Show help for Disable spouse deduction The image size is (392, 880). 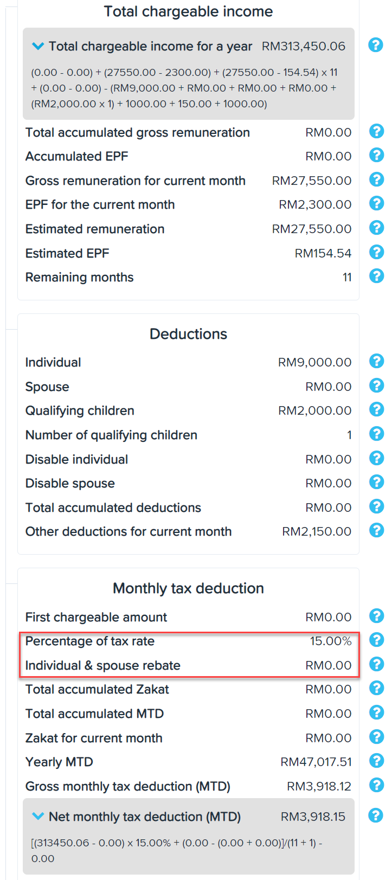[376, 482]
